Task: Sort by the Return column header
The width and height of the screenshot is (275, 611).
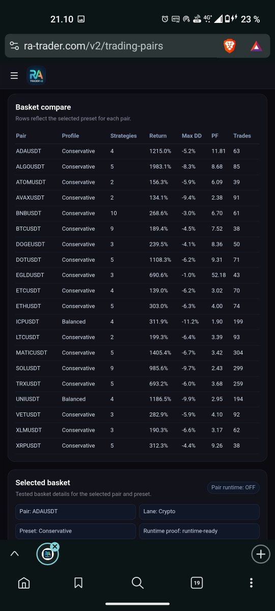Action: click(x=158, y=136)
